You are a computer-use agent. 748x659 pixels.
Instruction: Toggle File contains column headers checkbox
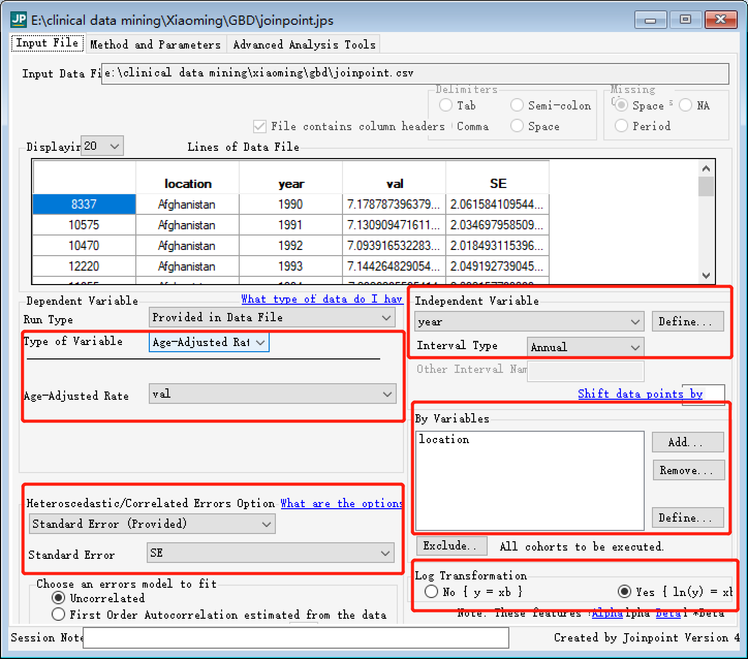(x=260, y=126)
